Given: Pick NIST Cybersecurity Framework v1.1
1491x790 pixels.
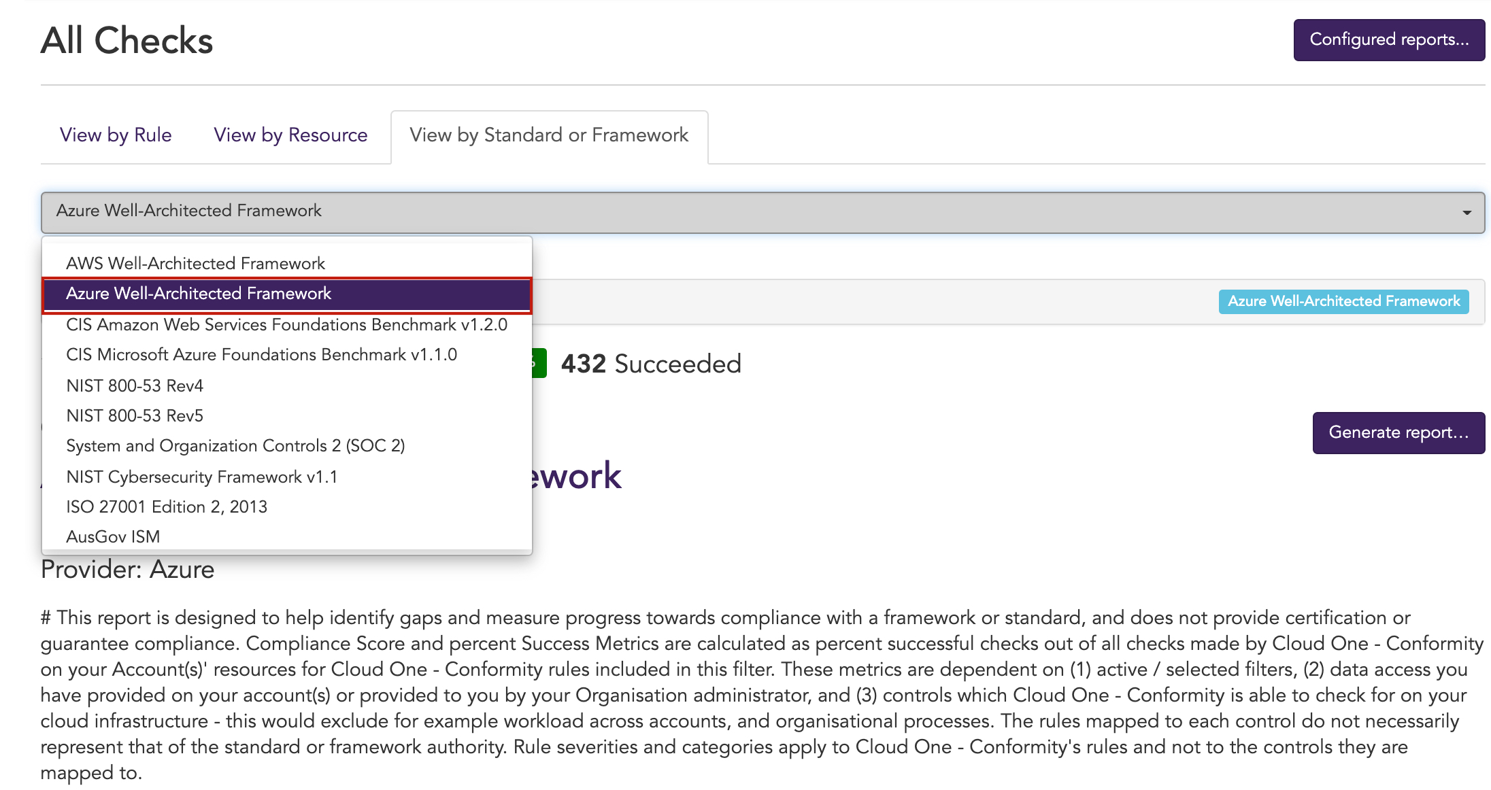Looking at the screenshot, I should coord(287,477).
